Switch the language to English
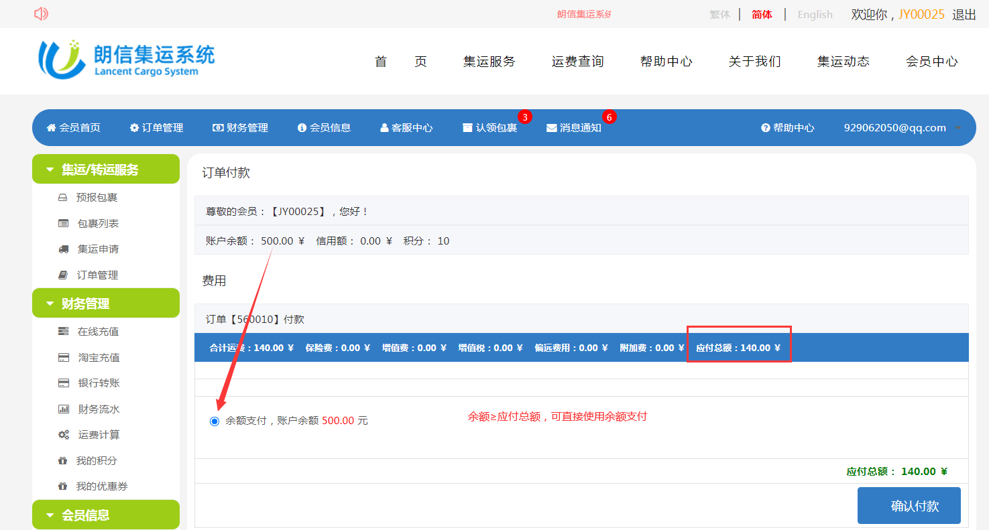This screenshot has height=530, width=989. tap(815, 15)
